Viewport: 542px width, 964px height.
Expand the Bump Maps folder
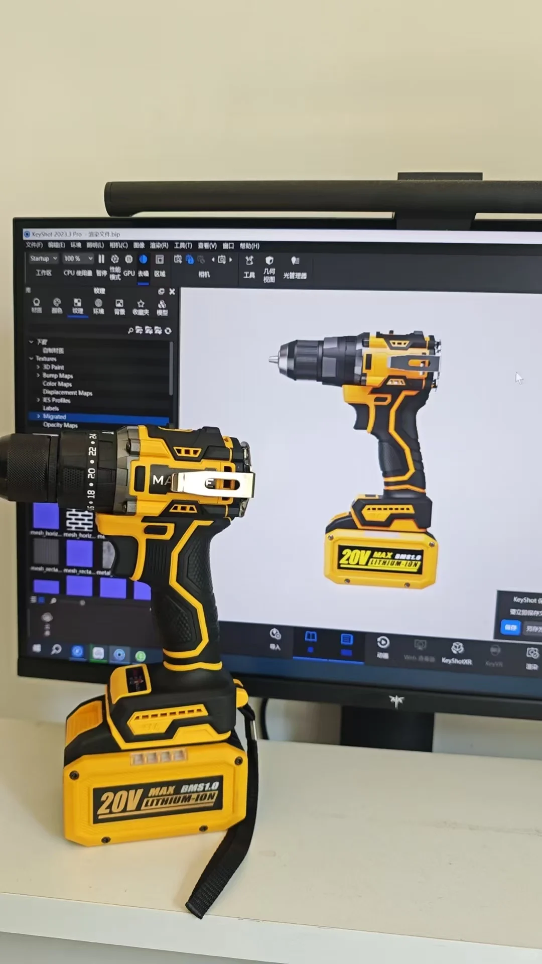tap(38, 375)
